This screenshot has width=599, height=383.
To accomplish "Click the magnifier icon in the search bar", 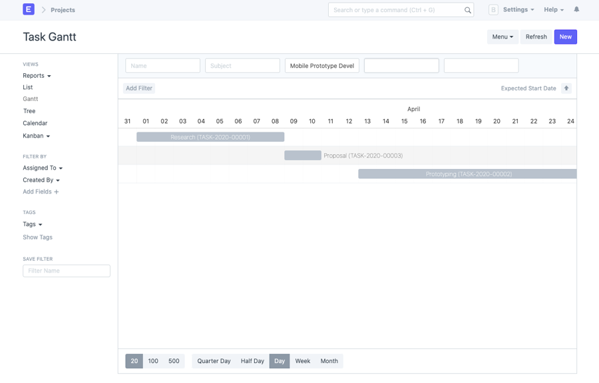I will (x=468, y=9).
